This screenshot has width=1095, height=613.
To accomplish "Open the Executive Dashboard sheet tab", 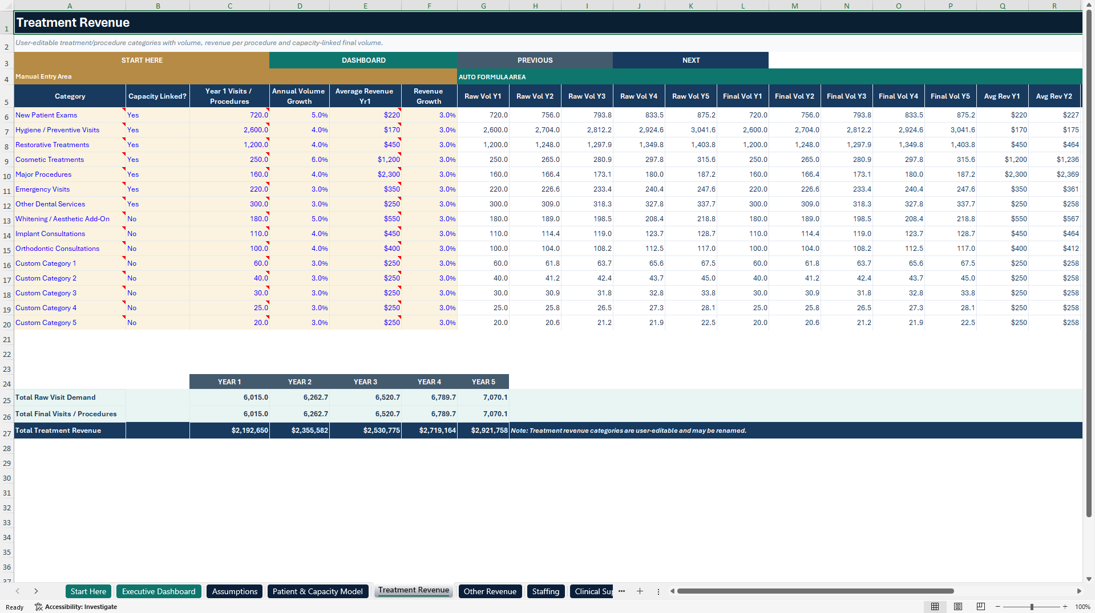I will tap(159, 591).
